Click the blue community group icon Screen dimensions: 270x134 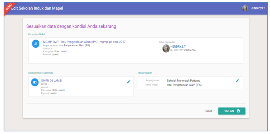pyautogui.click(x=36, y=44)
